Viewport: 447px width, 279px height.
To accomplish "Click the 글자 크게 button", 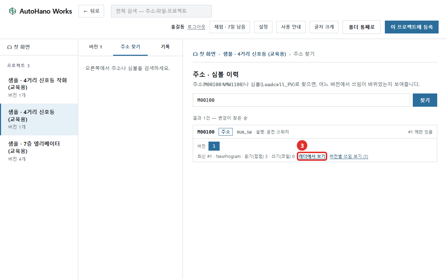I will coord(324,27).
